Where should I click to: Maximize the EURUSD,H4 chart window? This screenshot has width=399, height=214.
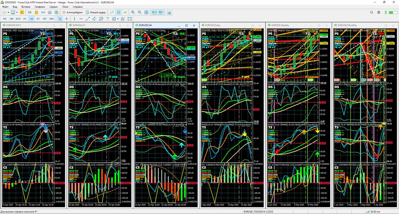click(x=186, y=25)
